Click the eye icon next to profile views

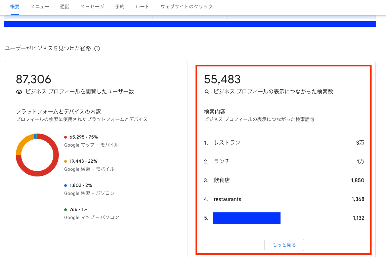tap(19, 92)
